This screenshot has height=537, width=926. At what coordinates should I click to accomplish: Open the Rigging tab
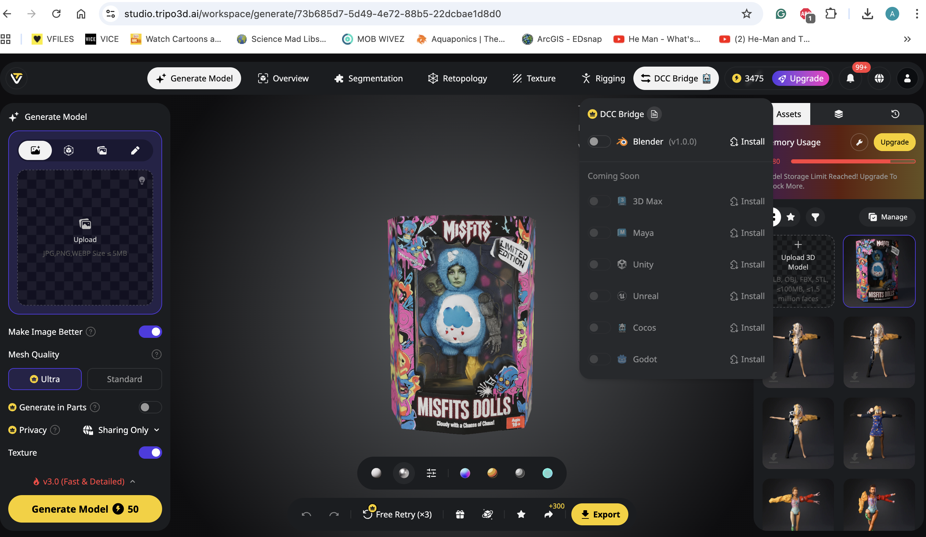pos(603,78)
